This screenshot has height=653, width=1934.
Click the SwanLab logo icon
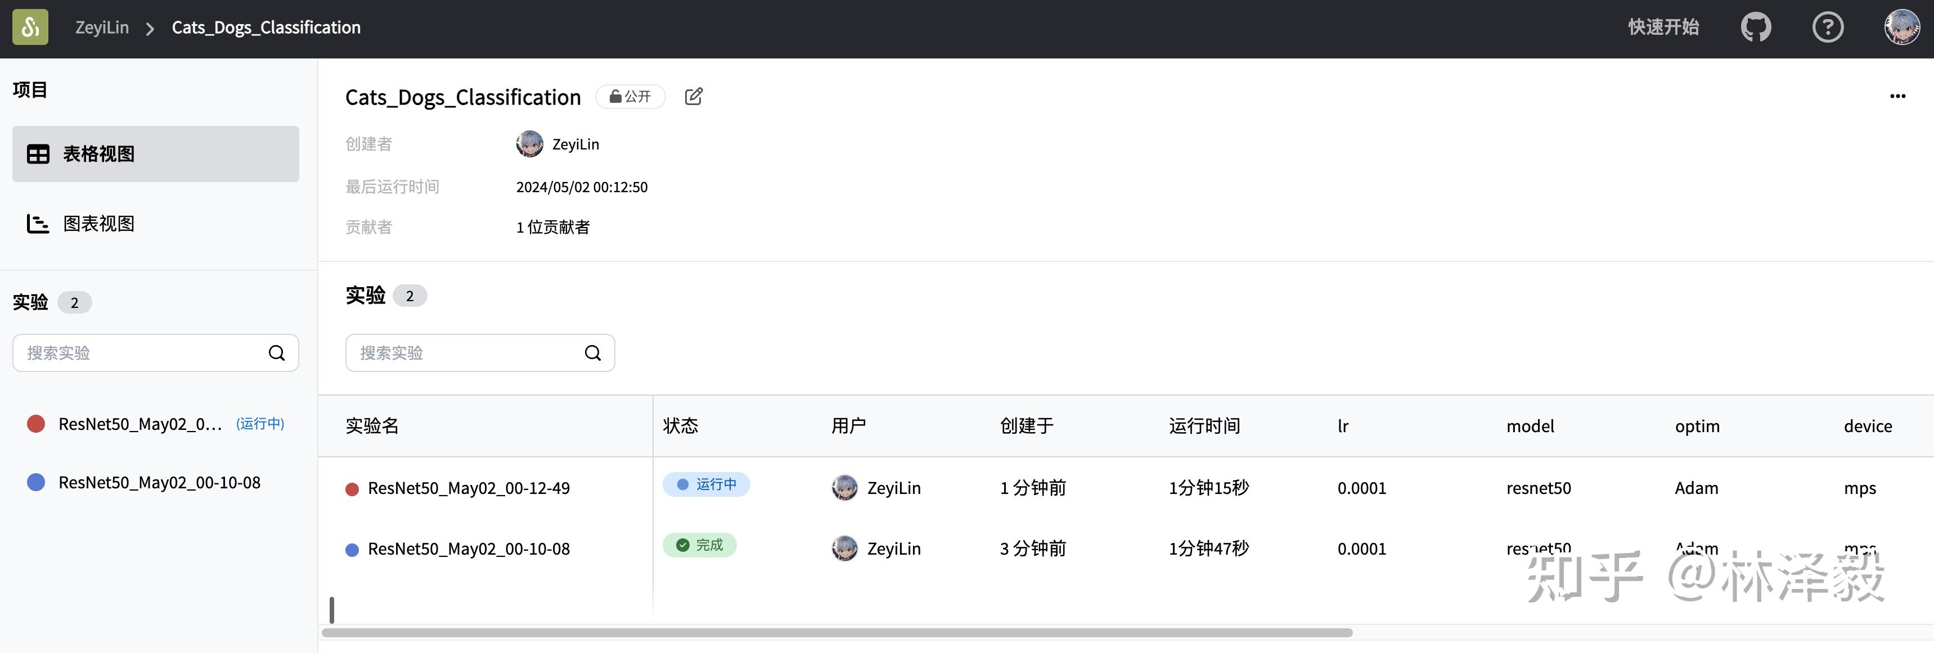(x=29, y=27)
